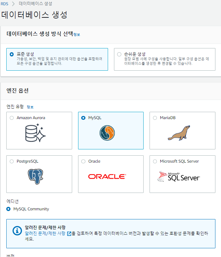Click the PostgreSQL label text

pyautogui.click(x=28, y=161)
